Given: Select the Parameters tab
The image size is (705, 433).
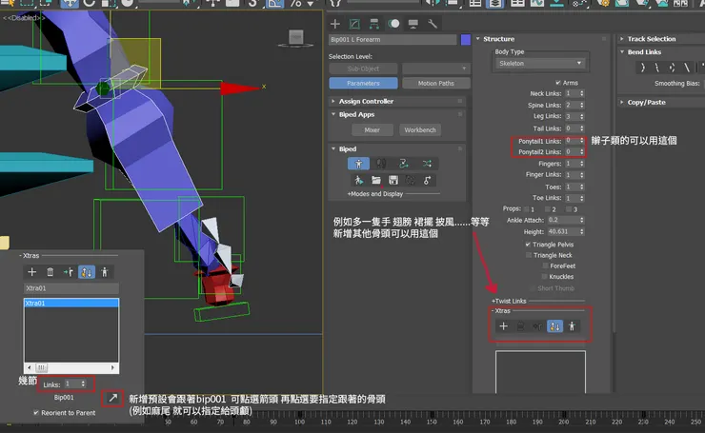Looking at the screenshot, I should point(363,84).
